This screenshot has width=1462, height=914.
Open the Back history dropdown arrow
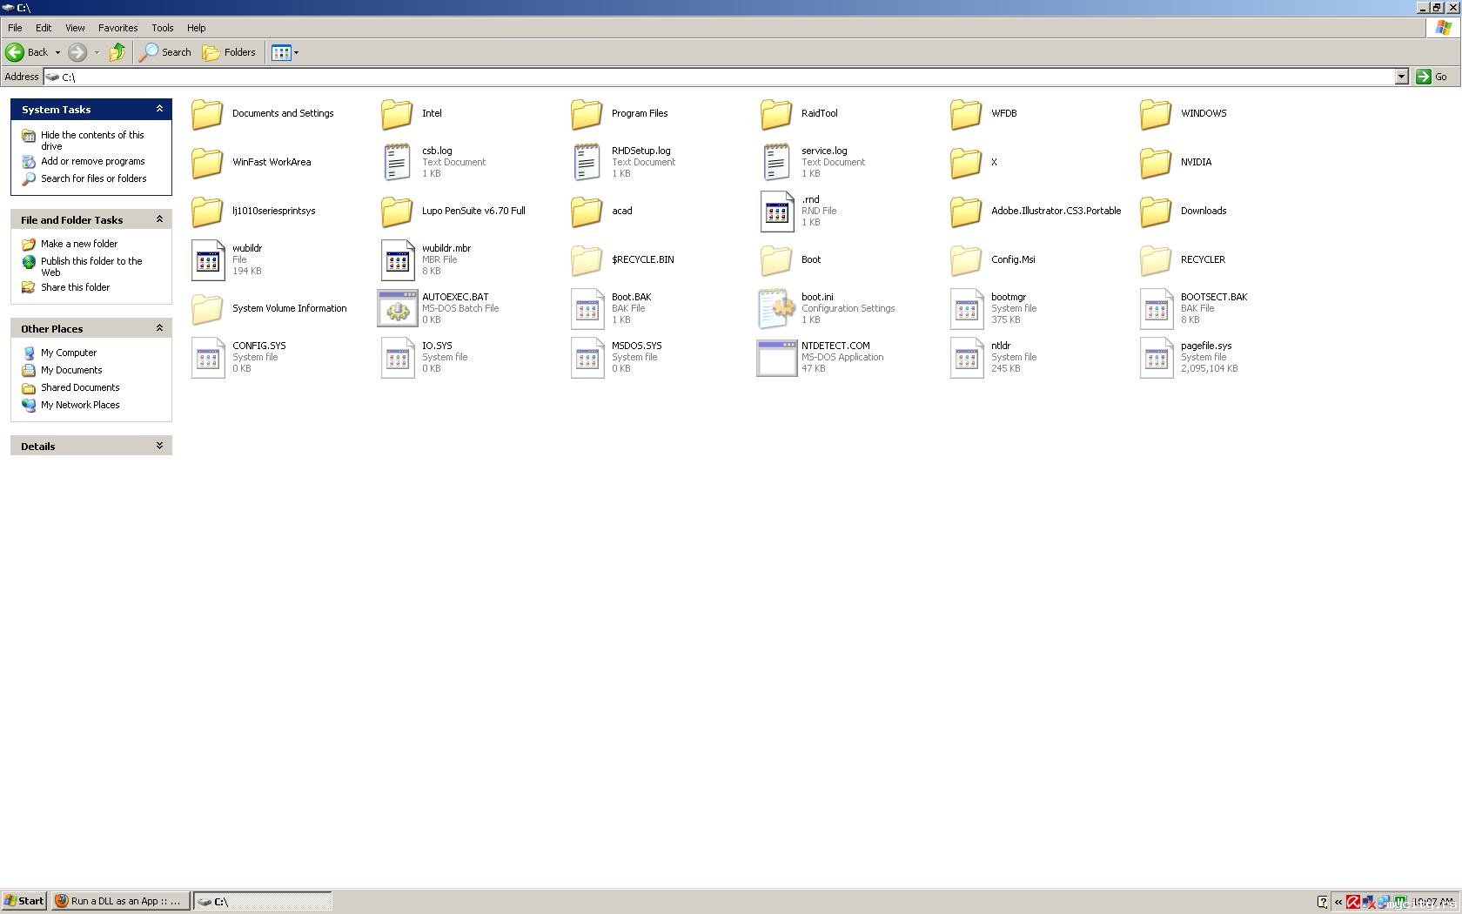[57, 52]
